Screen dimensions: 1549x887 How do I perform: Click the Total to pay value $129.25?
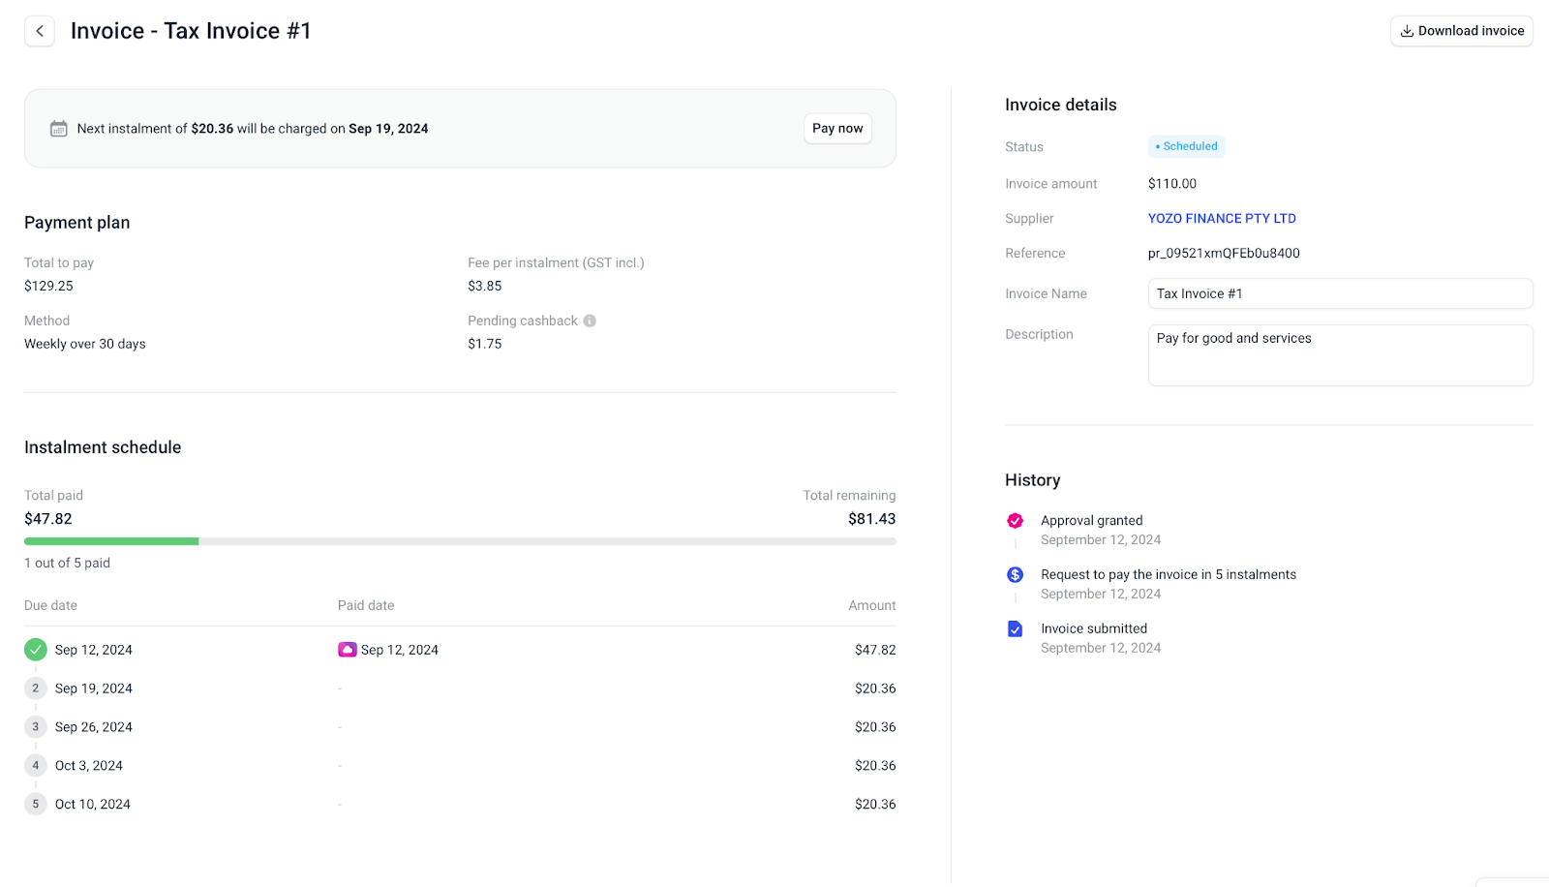pos(48,287)
